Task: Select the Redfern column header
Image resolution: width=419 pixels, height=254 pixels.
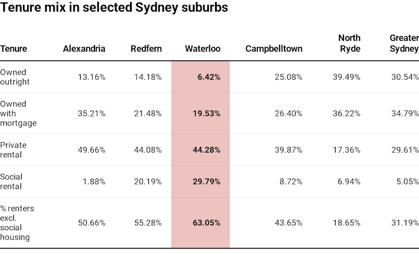Action: pyautogui.click(x=146, y=49)
